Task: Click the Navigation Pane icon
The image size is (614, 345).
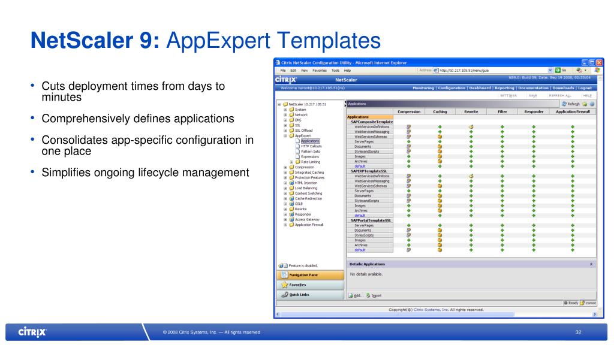Action: pyautogui.click(x=285, y=275)
